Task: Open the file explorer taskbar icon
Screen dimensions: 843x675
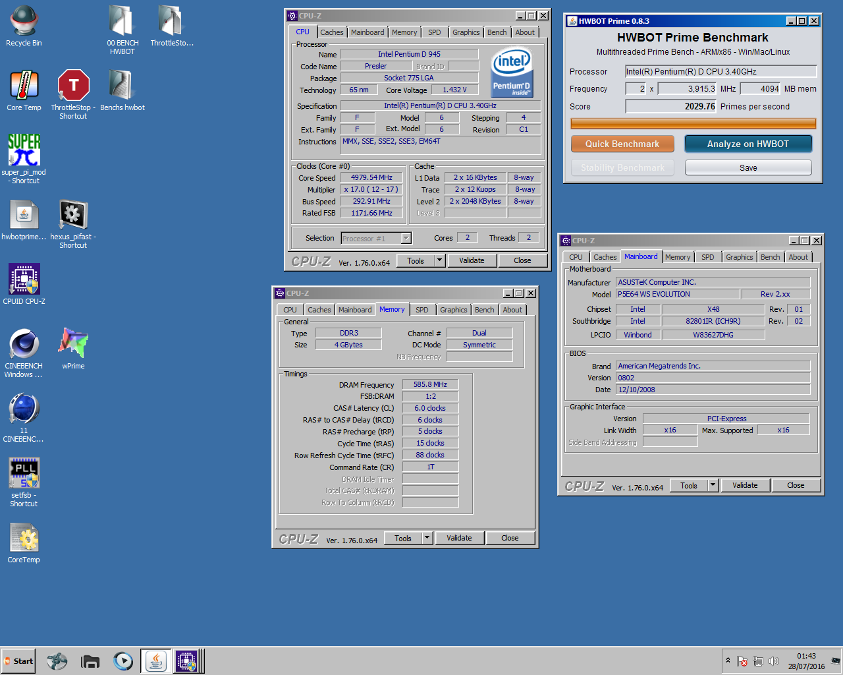Action: [90, 661]
